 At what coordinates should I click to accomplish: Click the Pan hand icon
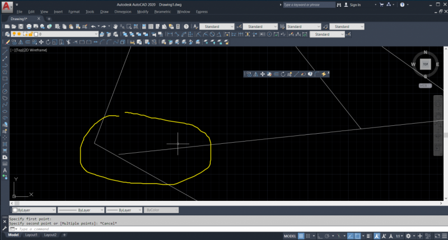click(x=115, y=26)
